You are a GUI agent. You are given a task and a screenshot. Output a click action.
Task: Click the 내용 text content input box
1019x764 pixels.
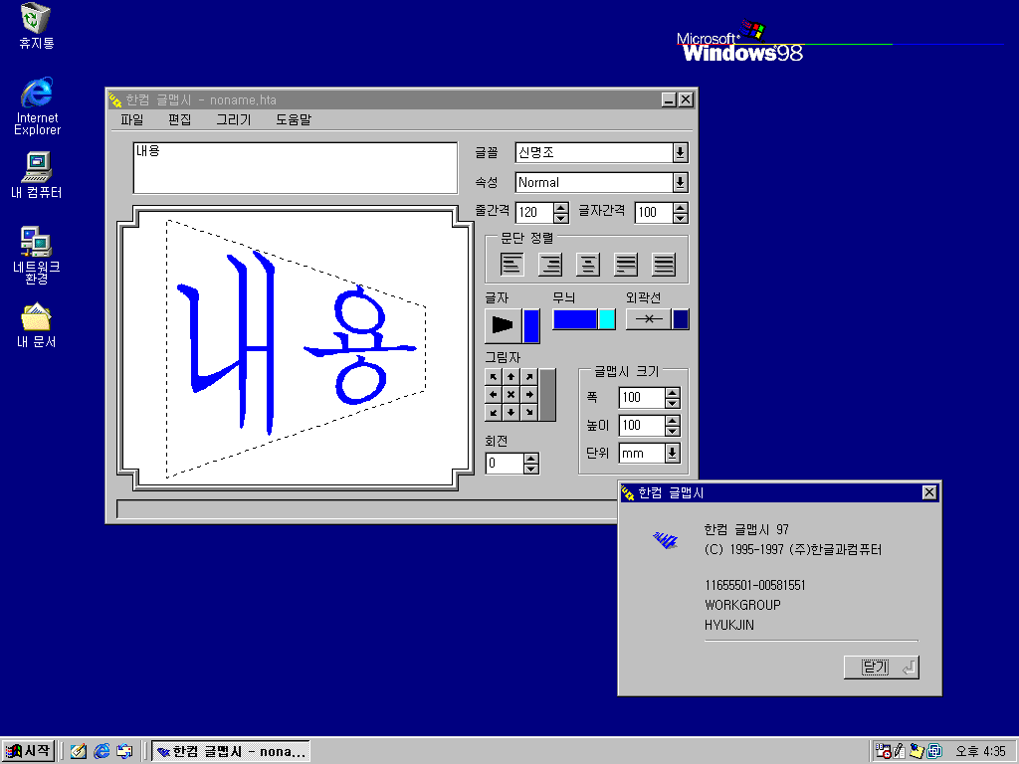click(295, 167)
